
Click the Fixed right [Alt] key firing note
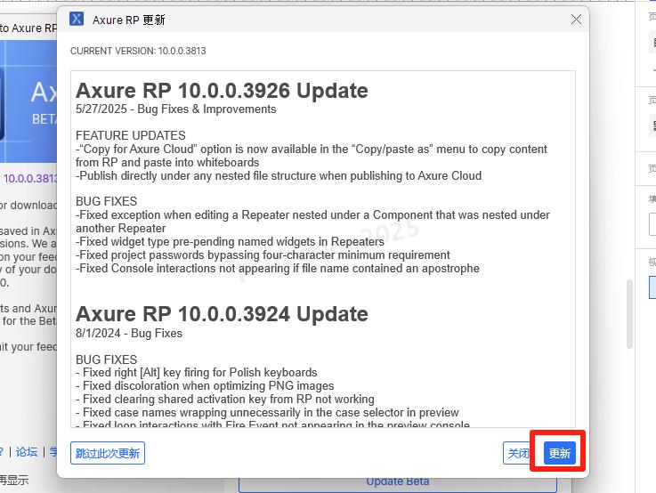click(x=197, y=372)
